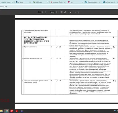The height and width of the screenshot is (113, 118).
Task: Open the annotation draw tool
Action: [x=70, y=12]
